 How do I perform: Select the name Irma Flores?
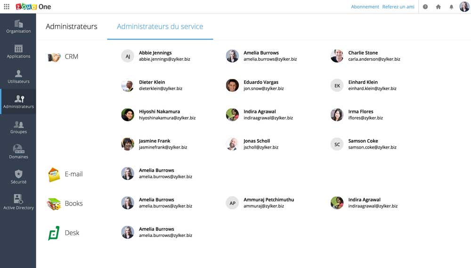click(x=360, y=111)
